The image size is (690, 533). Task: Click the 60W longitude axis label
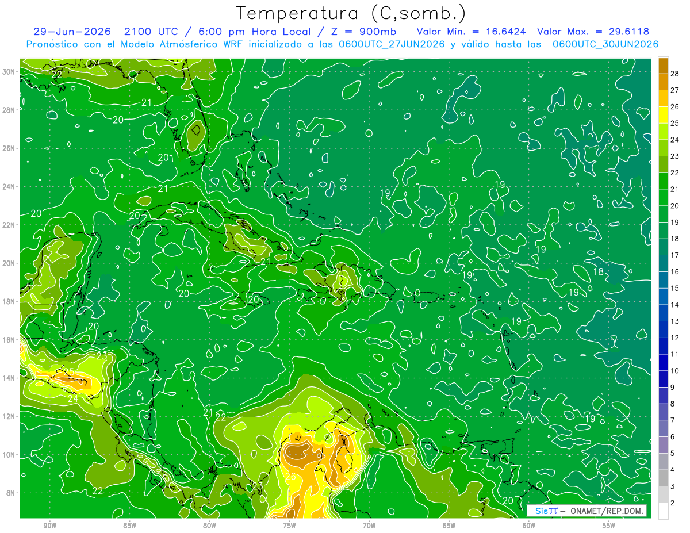pos(529,526)
